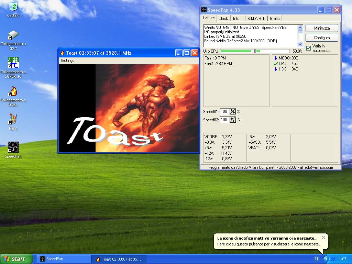The height and width of the screenshot is (264, 352).
Task: Select the SUPER_PI desktop shortcut
Action: pyautogui.click(x=13, y=67)
